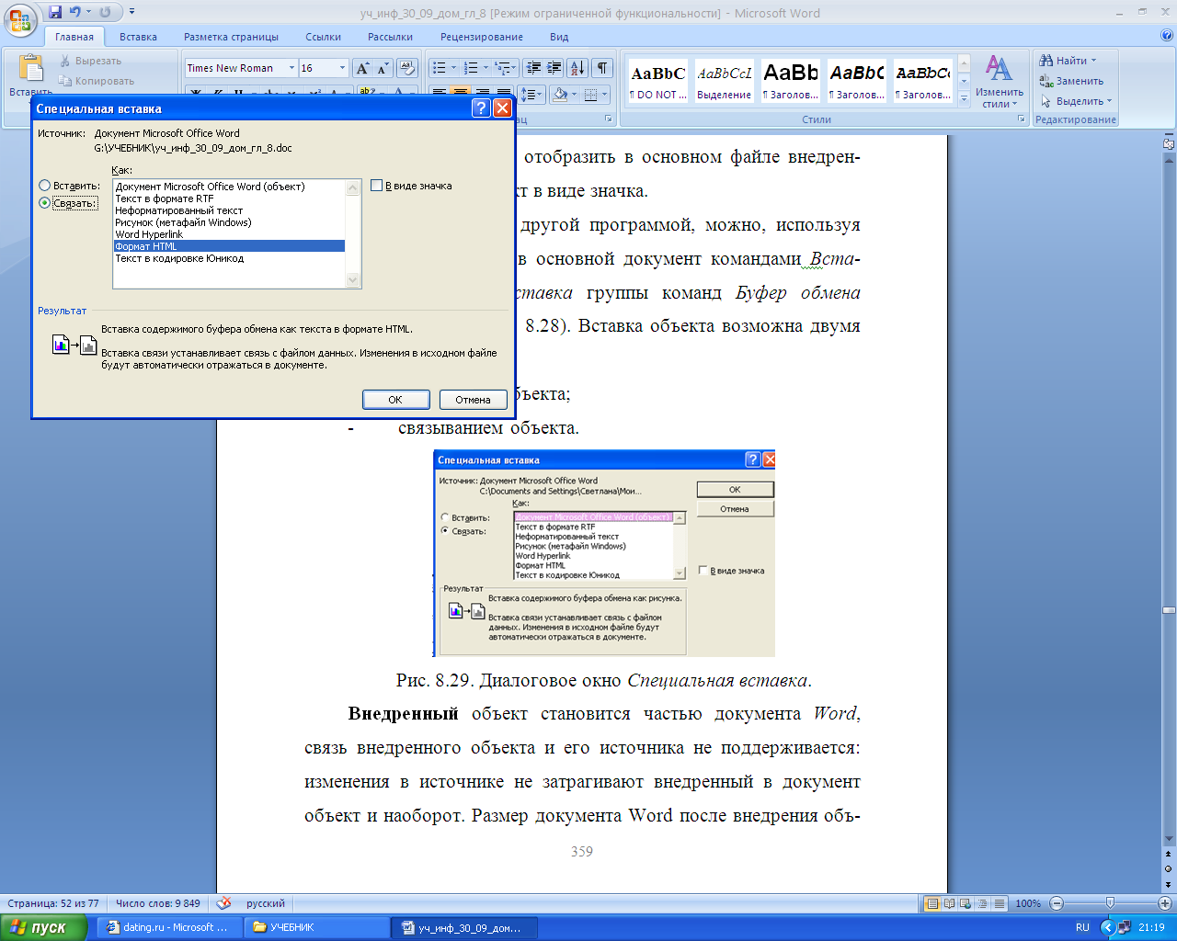Click the dialog's help question mark button
Image resolution: width=1177 pixels, height=941 pixels.
481,108
